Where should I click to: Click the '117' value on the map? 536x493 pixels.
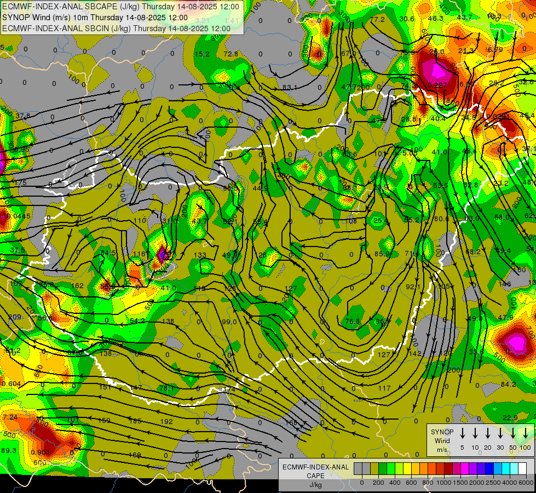point(384,388)
